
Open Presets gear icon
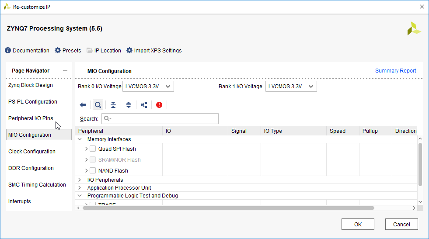click(x=57, y=50)
